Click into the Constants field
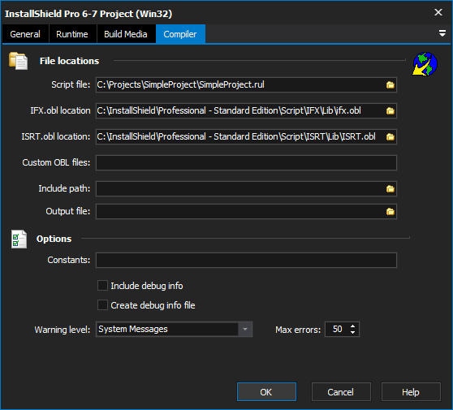The width and height of the screenshot is (453, 410). (x=246, y=261)
